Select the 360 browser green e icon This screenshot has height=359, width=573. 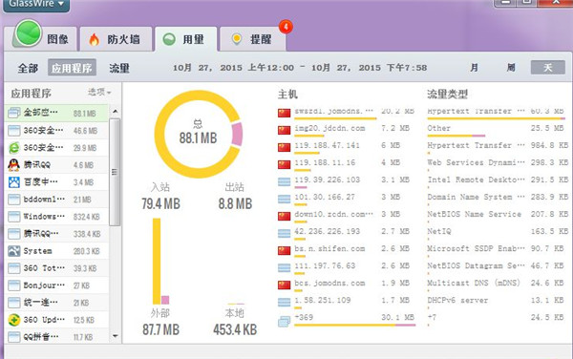(x=14, y=148)
